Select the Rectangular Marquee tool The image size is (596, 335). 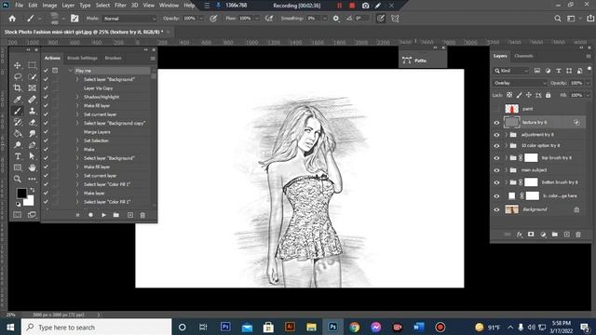[32, 65]
